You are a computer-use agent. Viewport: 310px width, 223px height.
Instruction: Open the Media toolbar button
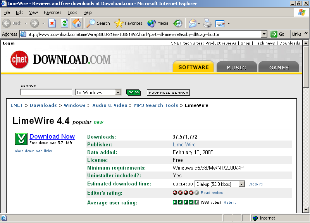[x=158, y=23]
